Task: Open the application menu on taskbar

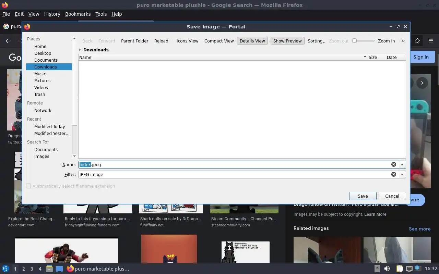Action: [x=5, y=269]
